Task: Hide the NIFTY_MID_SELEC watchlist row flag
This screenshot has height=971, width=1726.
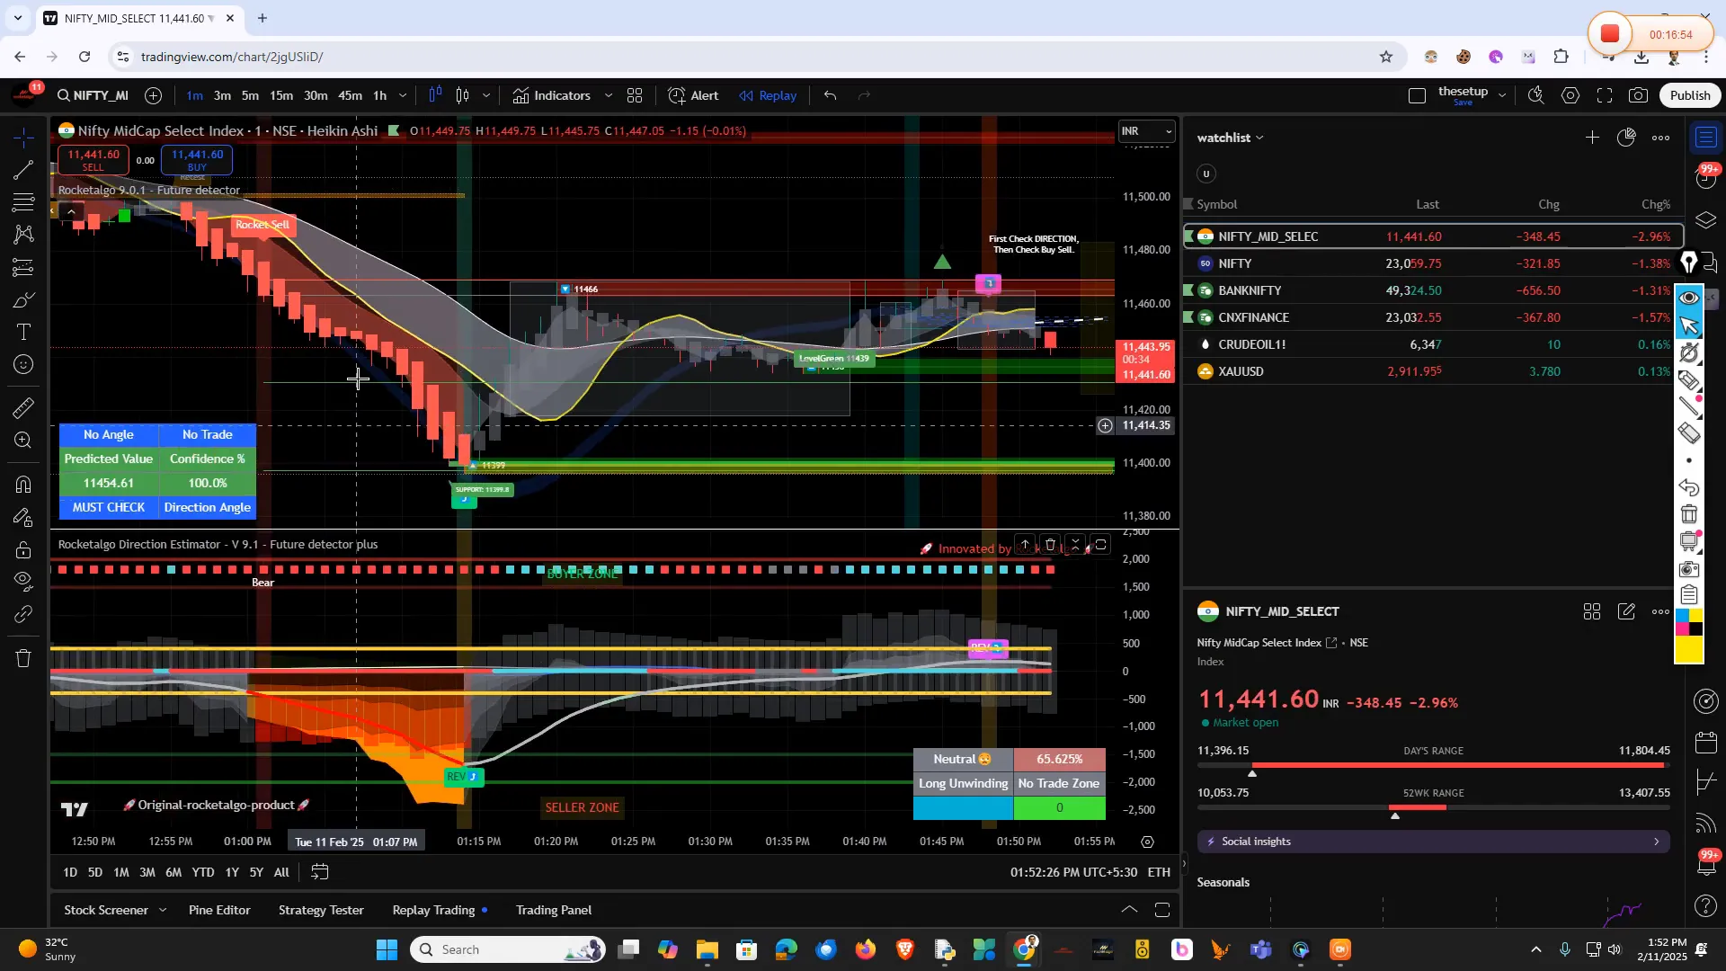Action: 1188,236
